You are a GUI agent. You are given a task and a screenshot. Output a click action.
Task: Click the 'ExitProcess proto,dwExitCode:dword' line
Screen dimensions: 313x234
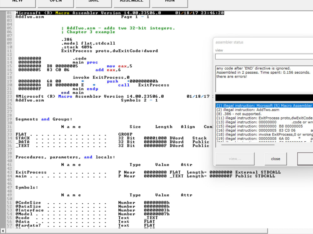click(x=110, y=51)
